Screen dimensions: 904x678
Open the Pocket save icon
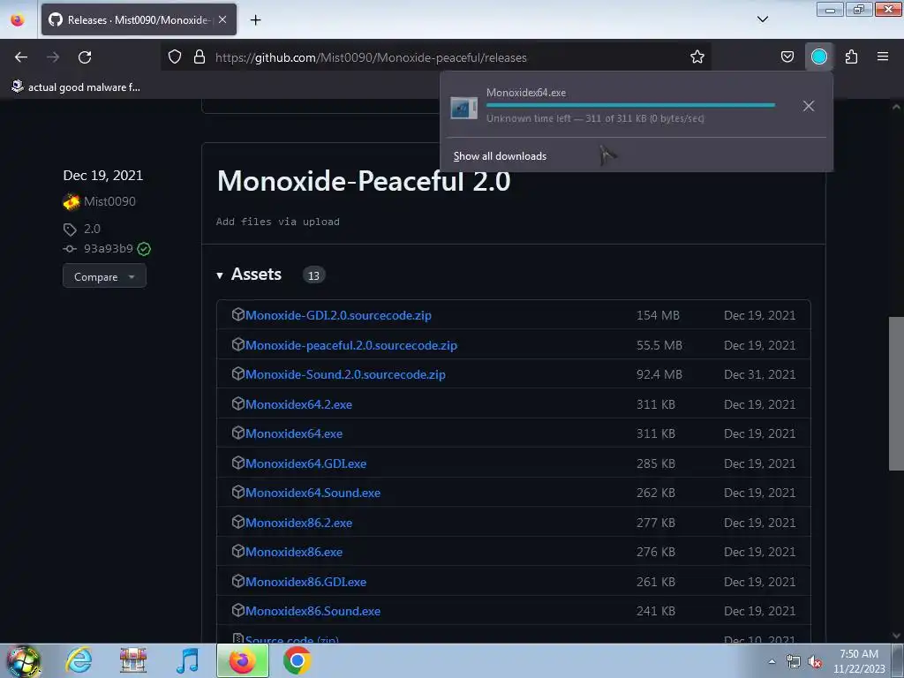pyautogui.click(x=787, y=56)
